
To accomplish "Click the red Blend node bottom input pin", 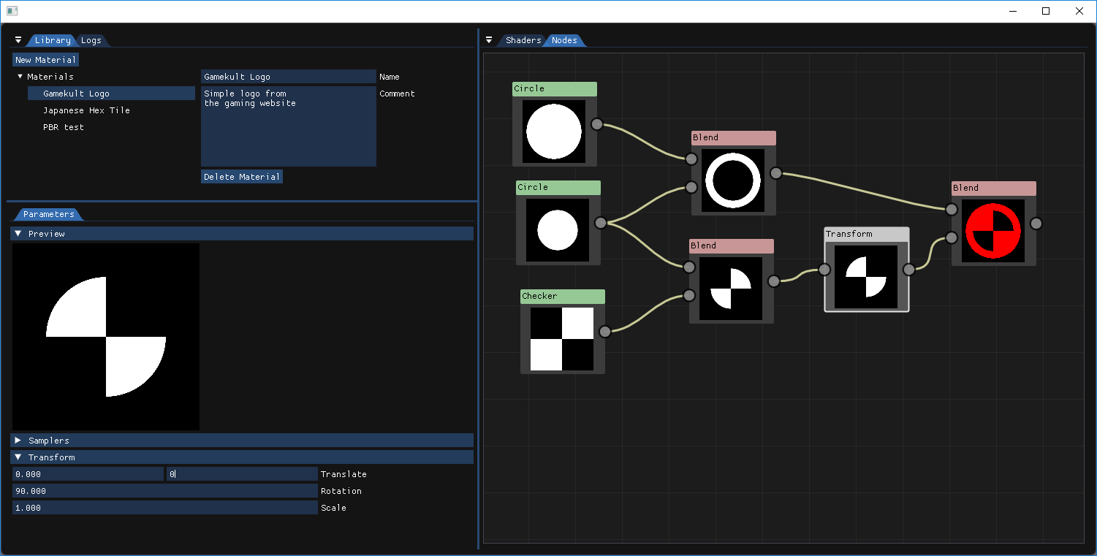I will (x=951, y=237).
